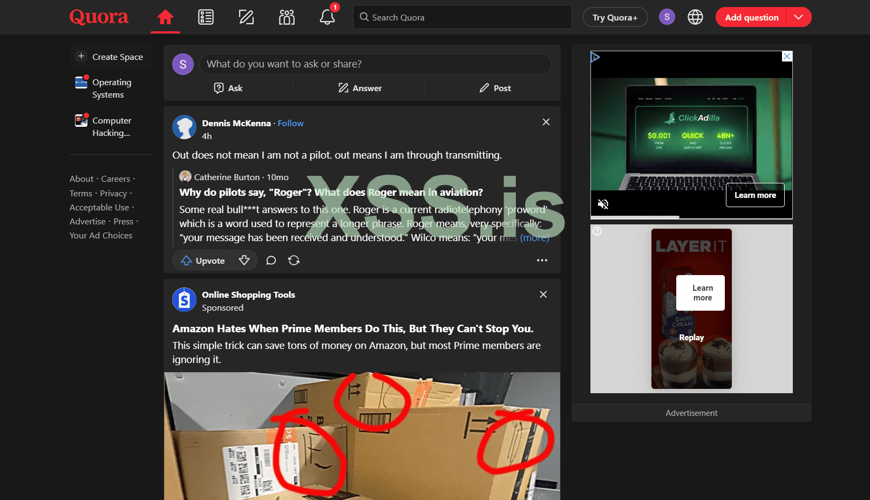Select the Ask tab in the composer
870x500 pixels.
coord(228,88)
